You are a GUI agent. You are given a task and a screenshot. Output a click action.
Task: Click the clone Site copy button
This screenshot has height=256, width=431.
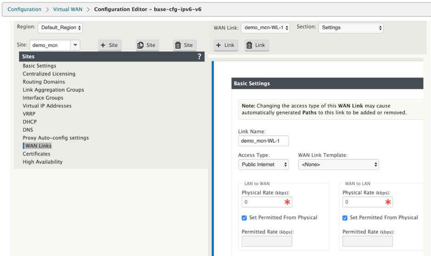tap(147, 45)
